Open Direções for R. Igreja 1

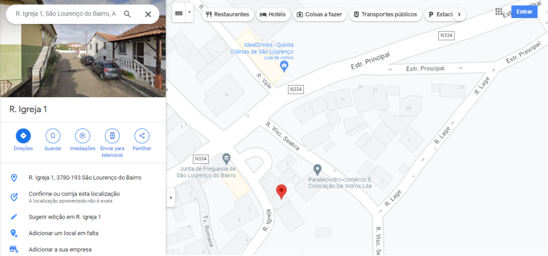pyautogui.click(x=23, y=136)
